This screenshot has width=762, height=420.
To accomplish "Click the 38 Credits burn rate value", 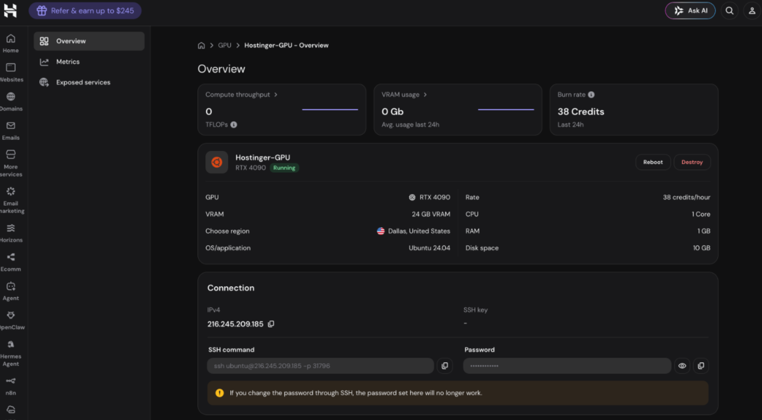I will (x=581, y=112).
